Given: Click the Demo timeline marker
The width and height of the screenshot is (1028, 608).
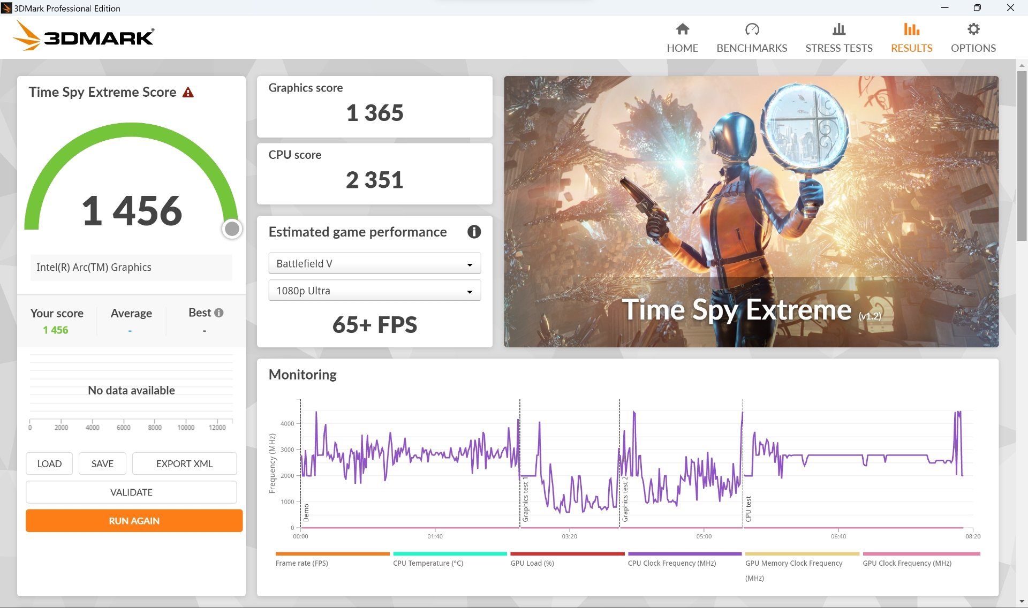Looking at the screenshot, I should click(306, 513).
